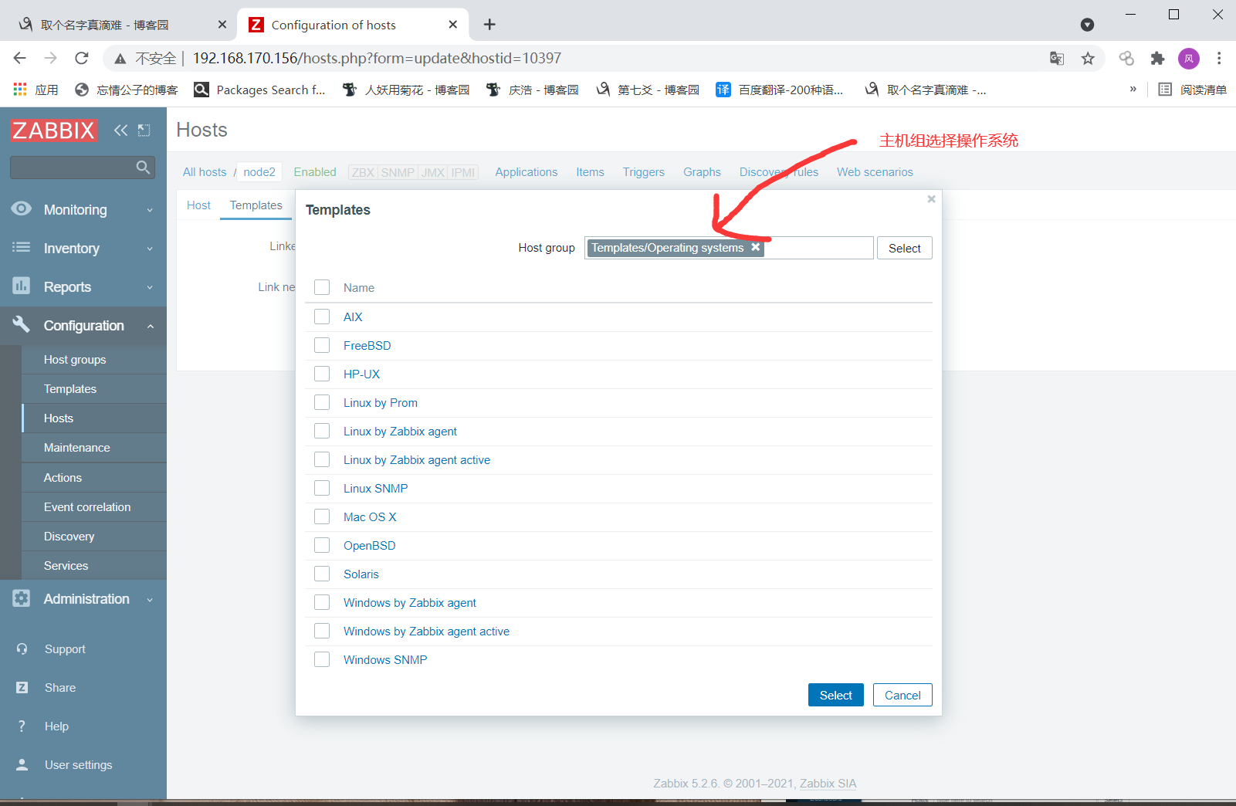Open Templates in Configuration menu
Screen dimensions: 1236x806
click(x=70, y=389)
